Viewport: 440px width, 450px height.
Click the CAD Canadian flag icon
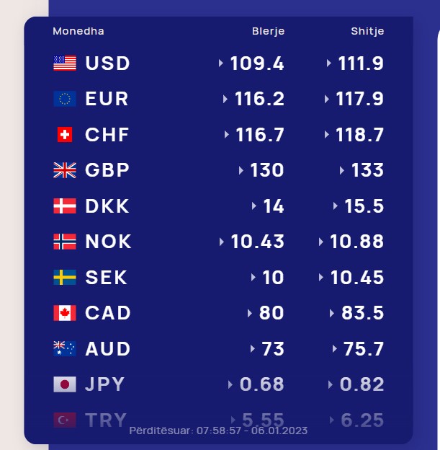tap(65, 313)
